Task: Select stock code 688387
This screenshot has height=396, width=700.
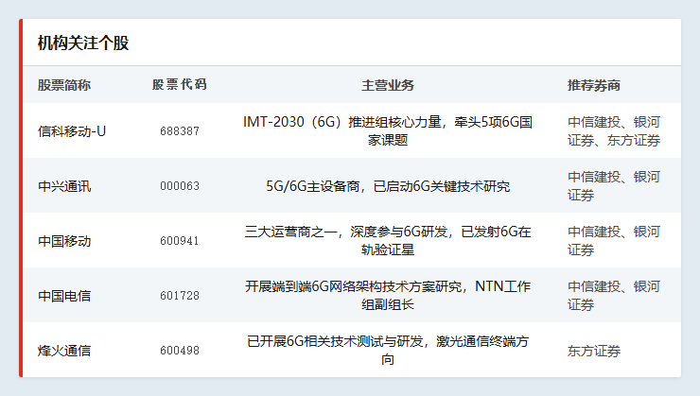Action: 180,131
